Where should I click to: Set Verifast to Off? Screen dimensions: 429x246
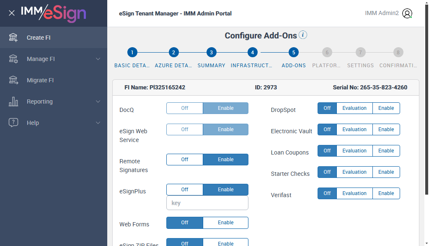tap(327, 193)
